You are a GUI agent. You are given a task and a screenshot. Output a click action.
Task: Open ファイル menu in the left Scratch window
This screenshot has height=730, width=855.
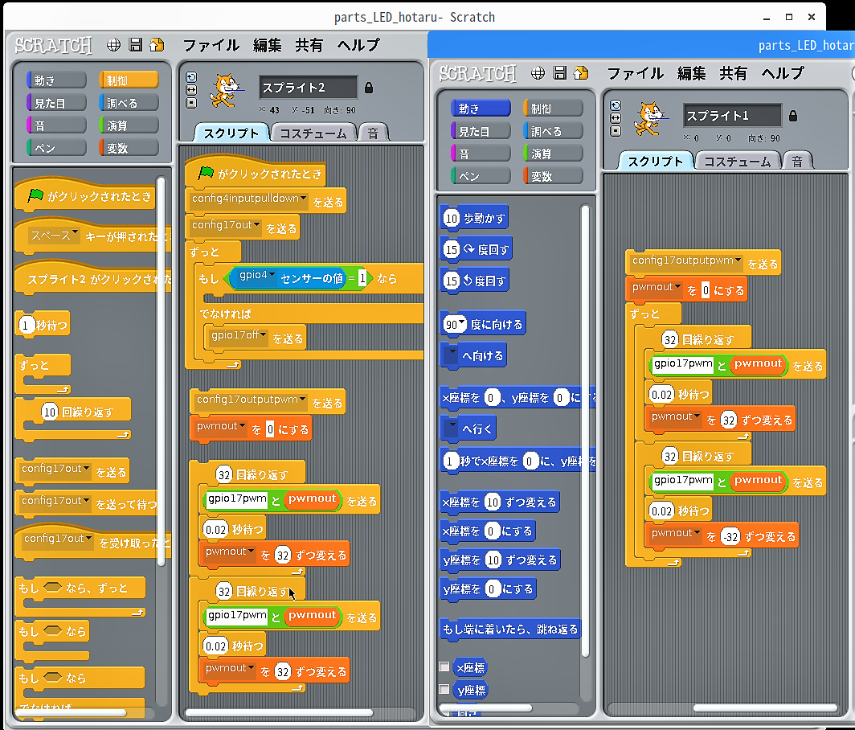(x=211, y=45)
